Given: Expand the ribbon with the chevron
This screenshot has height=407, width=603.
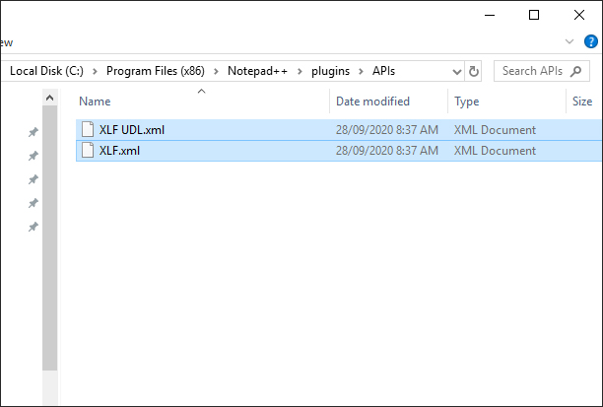Looking at the screenshot, I should [x=569, y=41].
